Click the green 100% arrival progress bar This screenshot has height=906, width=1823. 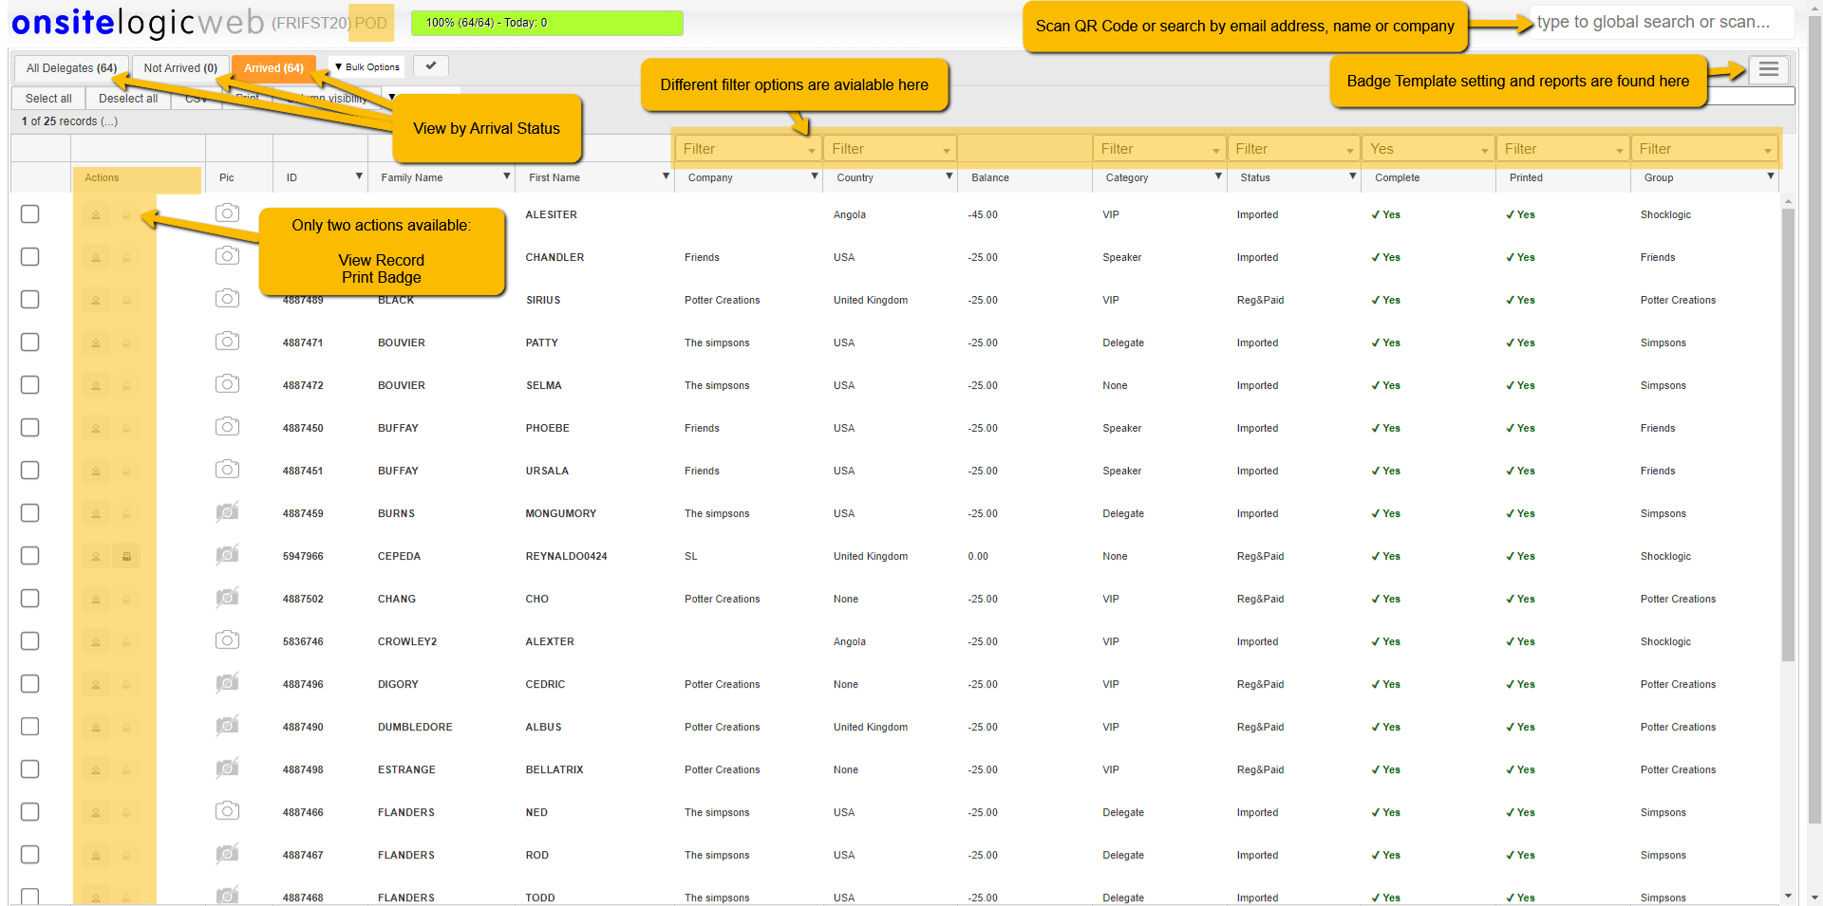[x=547, y=23]
